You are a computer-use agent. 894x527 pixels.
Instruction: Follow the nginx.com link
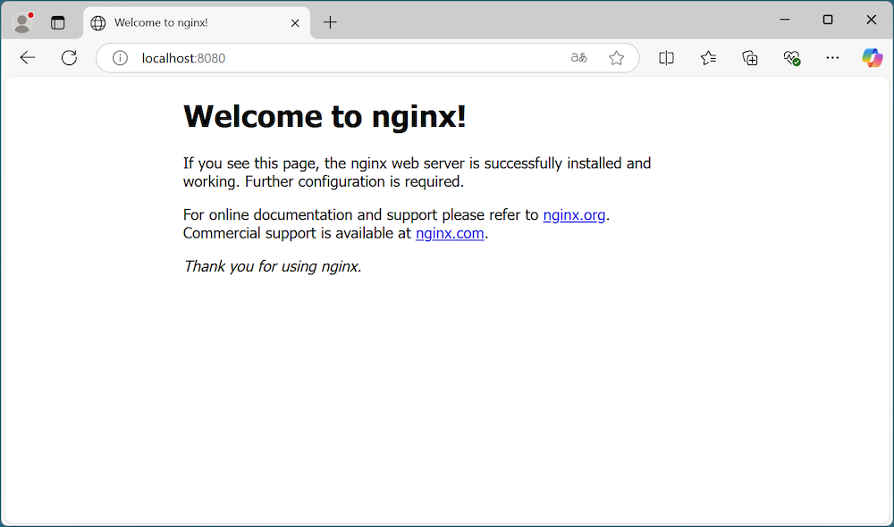pyautogui.click(x=450, y=233)
